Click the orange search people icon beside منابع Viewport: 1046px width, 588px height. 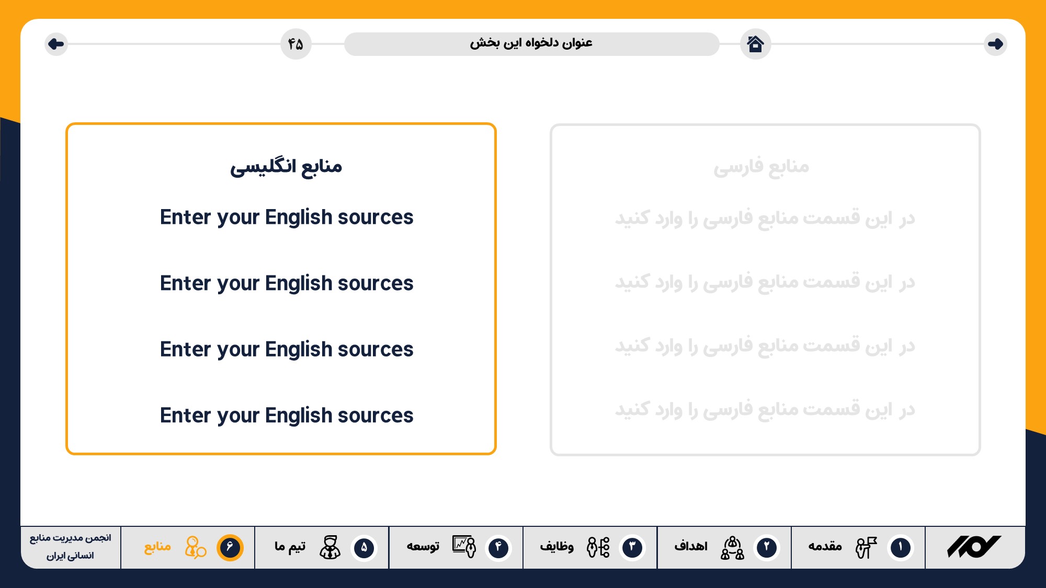(x=195, y=547)
